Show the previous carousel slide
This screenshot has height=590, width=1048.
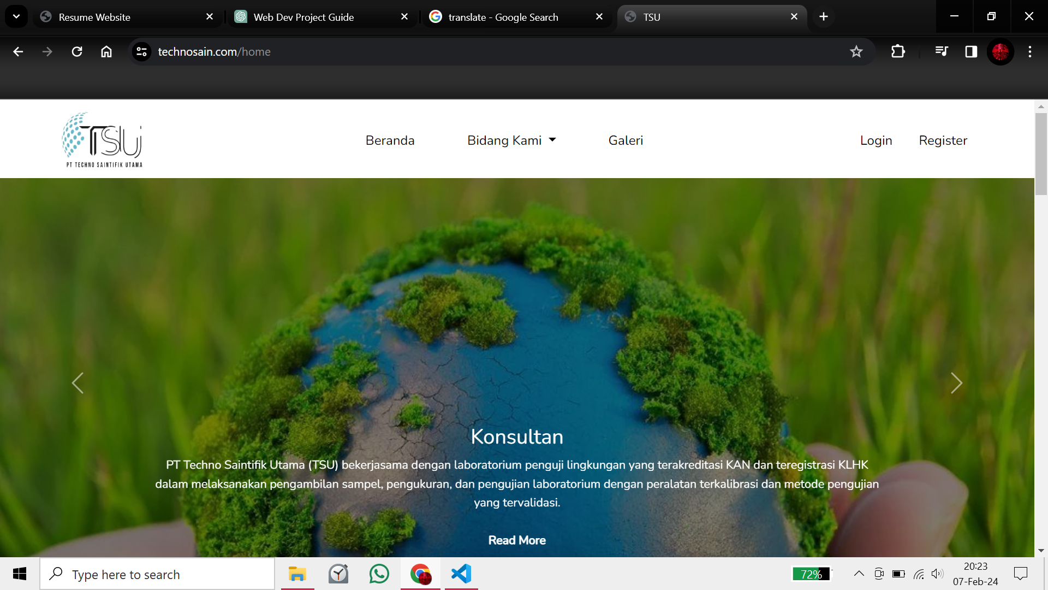click(78, 383)
